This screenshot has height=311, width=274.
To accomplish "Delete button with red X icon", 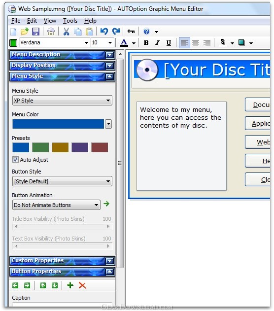I will pos(82,285).
